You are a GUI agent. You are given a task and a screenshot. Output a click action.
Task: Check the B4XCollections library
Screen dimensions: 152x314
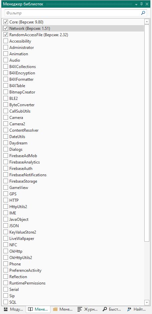coord(6,66)
